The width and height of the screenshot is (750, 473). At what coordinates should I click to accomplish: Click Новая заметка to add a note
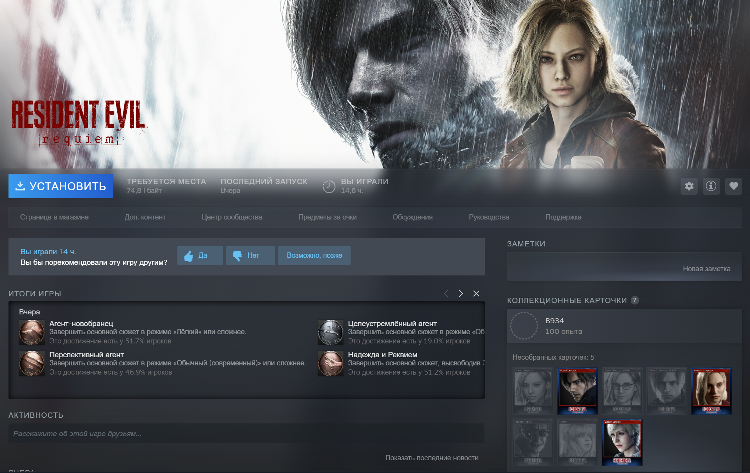(x=706, y=269)
